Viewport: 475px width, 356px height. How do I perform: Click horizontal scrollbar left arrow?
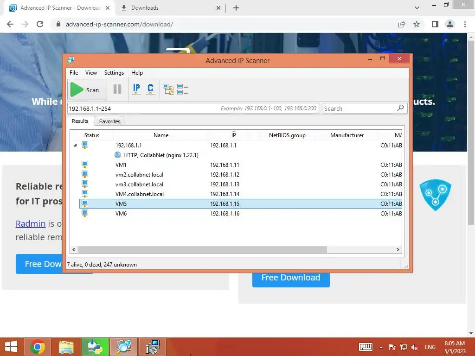[x=74, y=249]
